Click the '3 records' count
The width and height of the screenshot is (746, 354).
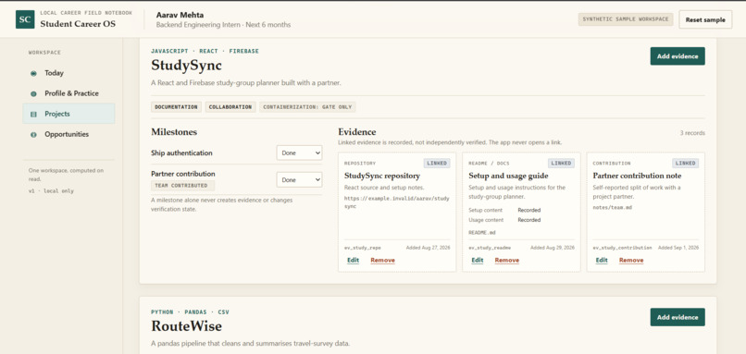(692, 133)
